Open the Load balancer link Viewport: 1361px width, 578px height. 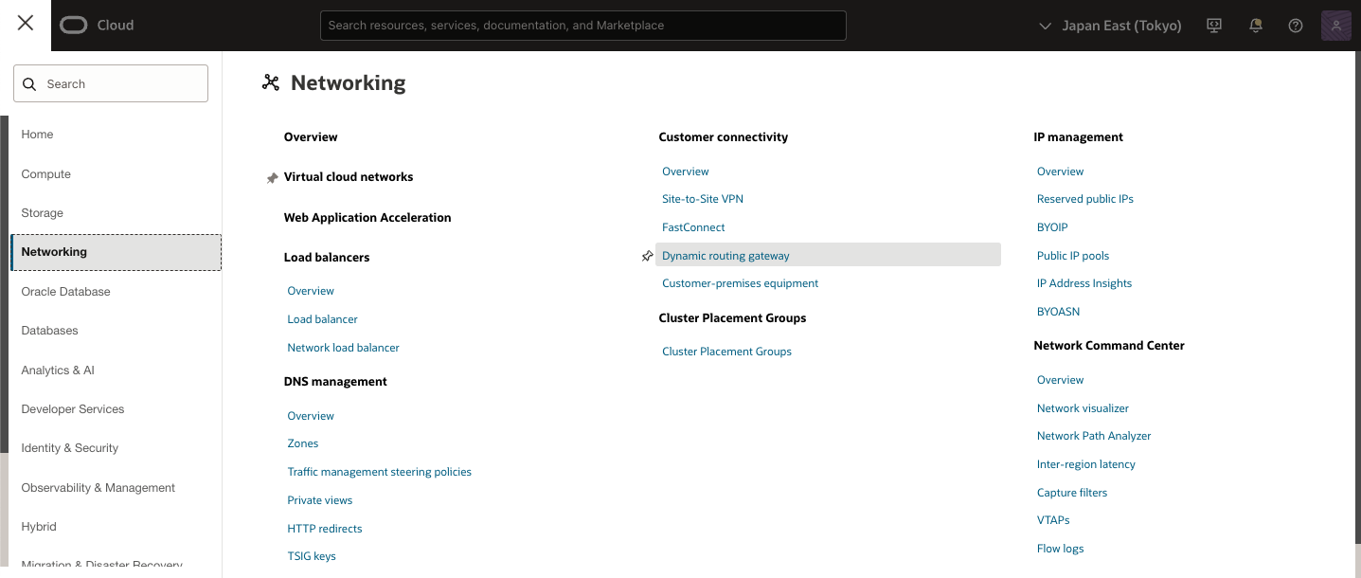coord(322,319)
